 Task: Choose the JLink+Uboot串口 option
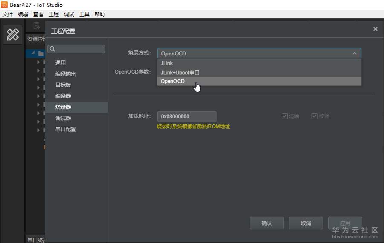click(259, 73)
